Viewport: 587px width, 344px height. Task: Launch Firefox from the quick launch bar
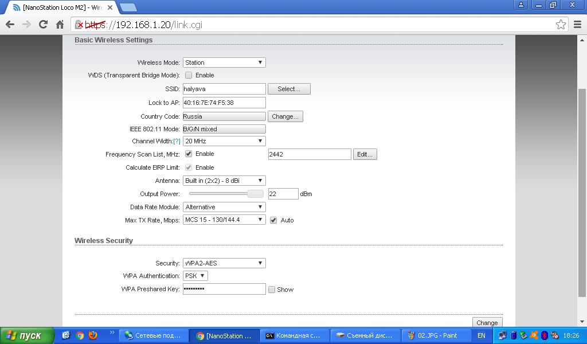coord(93,335)
